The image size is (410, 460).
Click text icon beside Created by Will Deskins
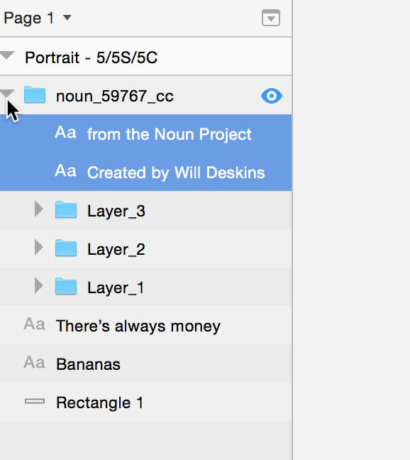pos(66,171)
